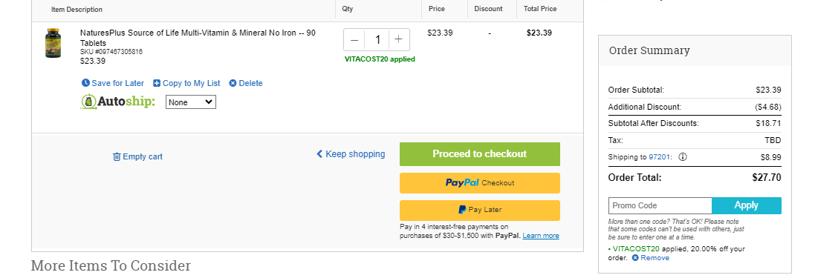
Task: Open the NaturesPlus Source of Life product title
Action: pos(198,38)
